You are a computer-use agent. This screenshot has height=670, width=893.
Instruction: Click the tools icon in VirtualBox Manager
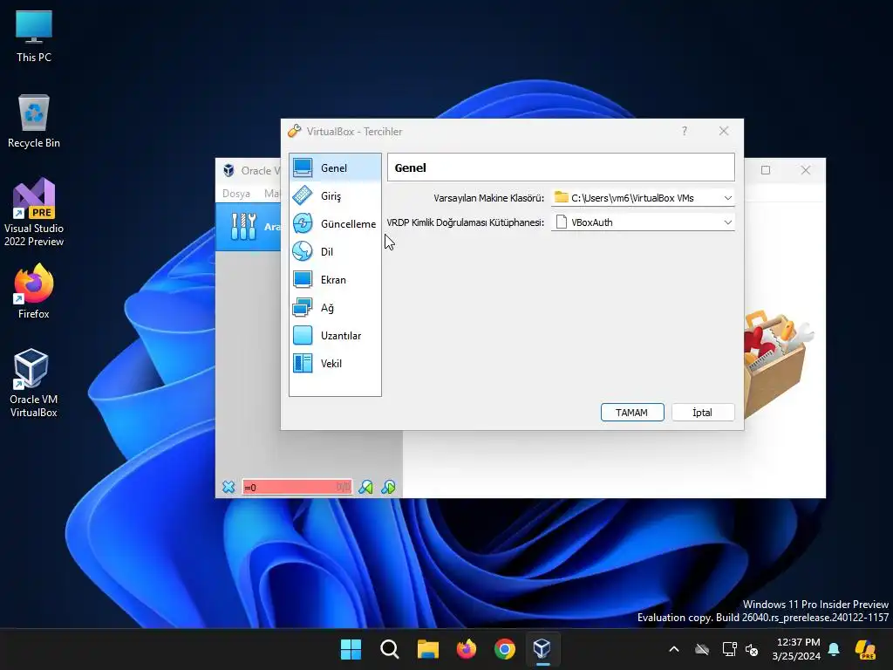244,227
